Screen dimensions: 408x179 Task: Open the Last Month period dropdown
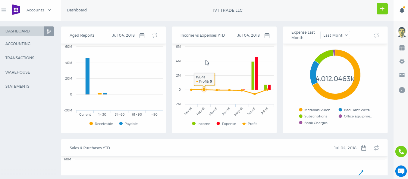(335, 35)
